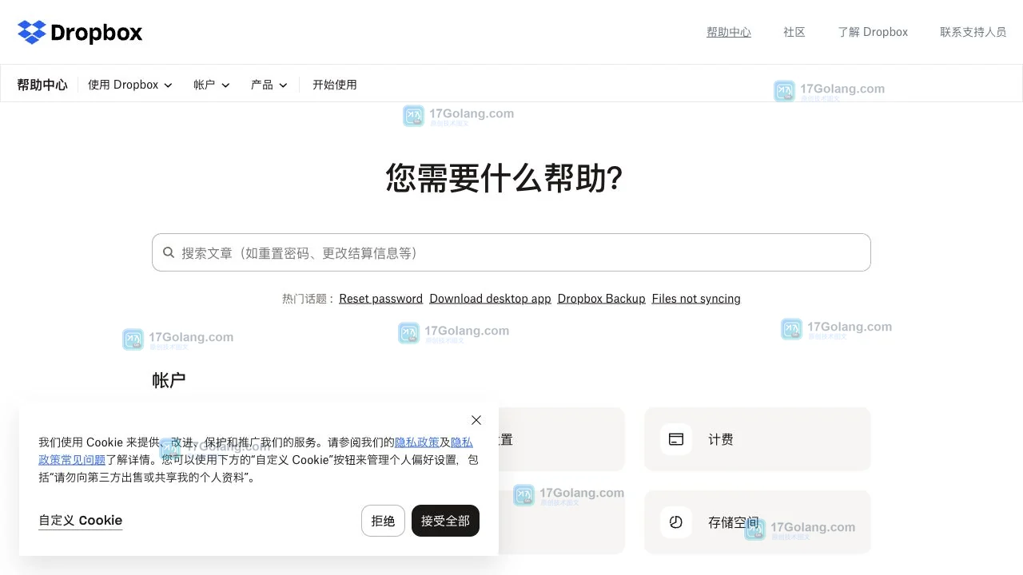Open the 开始使用 menu item

tap(335, 85)
